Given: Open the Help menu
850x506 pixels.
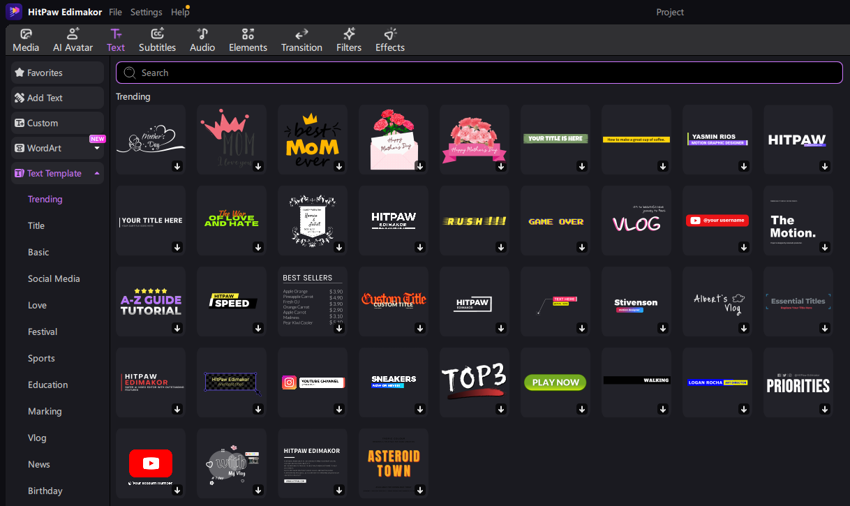Looking at the screenshot, I should (179, 12).
